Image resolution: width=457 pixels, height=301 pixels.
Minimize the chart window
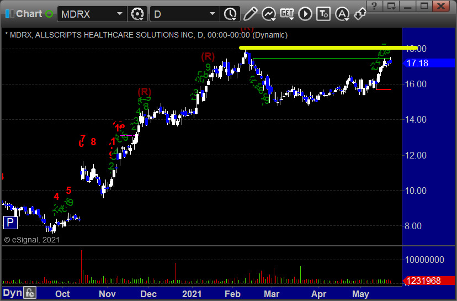pyautogui.click(x=407, y=6)
